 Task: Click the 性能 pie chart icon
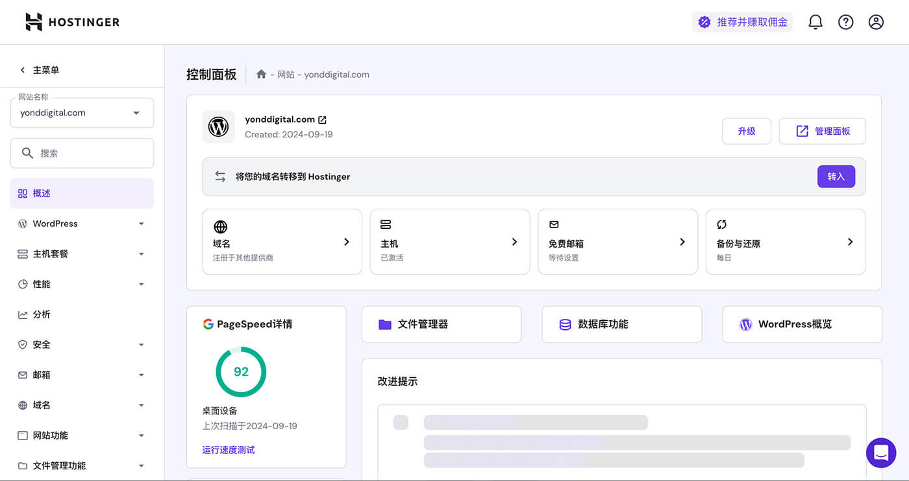click(x=23, y=284)
